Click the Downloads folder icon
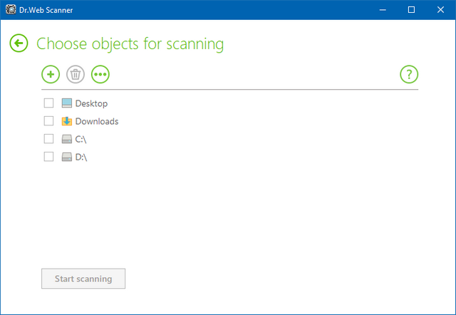Image resolution: width=456 pixels, height=315 pixels. pyautogui.click(x=67, y=121)
